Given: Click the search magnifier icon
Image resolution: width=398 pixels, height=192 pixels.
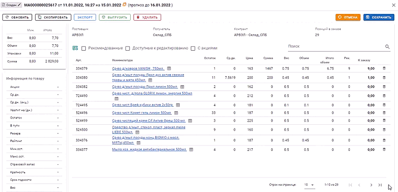Looking at the screenshot, I should click(x=387, y=47).
